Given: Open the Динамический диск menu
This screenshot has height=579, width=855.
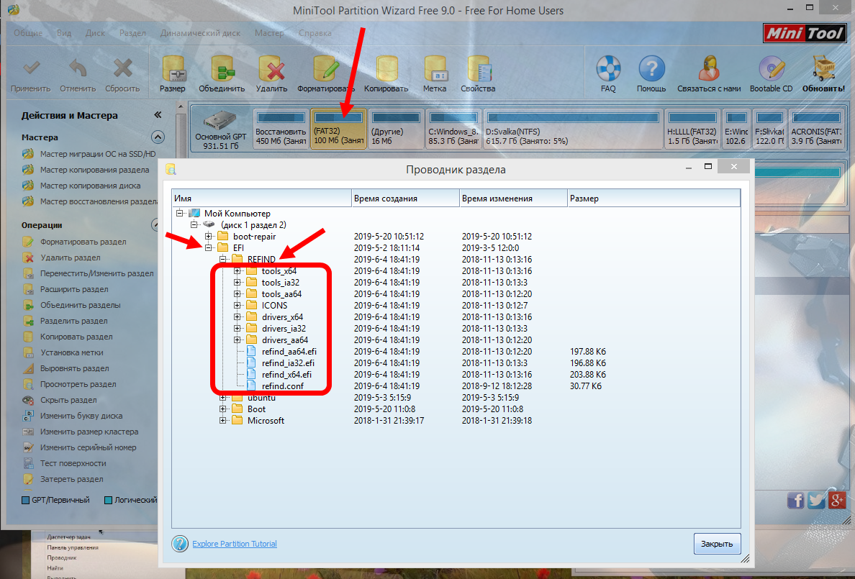Looking at the screenshot, I should 200,32.
